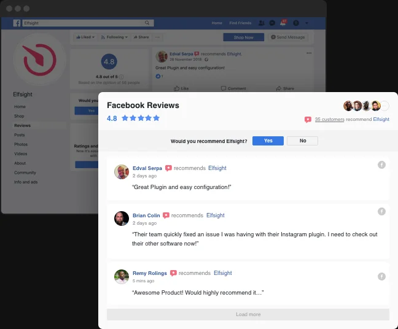This screenshot has width=398, height=329.
Task: Click the Send Message button
Action: click(x=288, y=37)
